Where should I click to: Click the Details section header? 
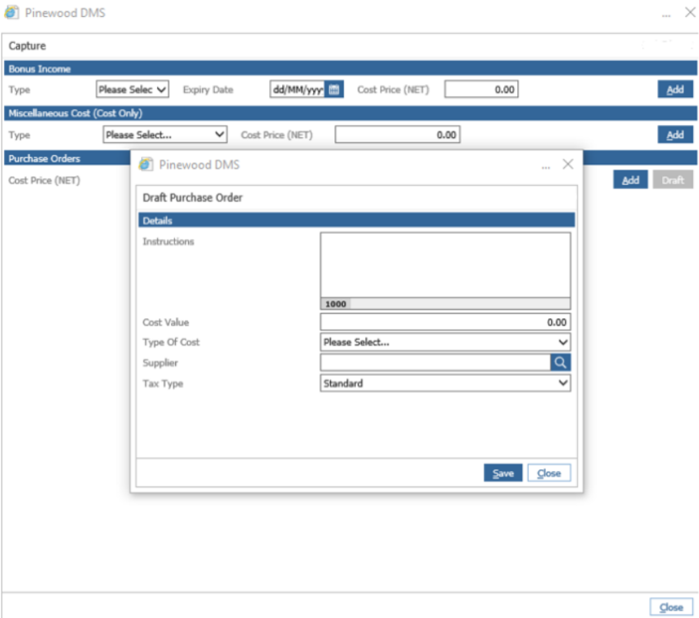click(x=357, y=220)
